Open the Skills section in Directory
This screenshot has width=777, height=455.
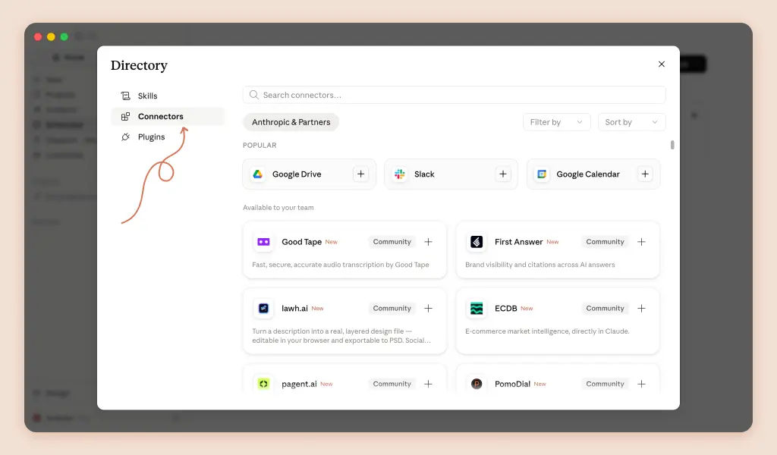coord(168,96)
